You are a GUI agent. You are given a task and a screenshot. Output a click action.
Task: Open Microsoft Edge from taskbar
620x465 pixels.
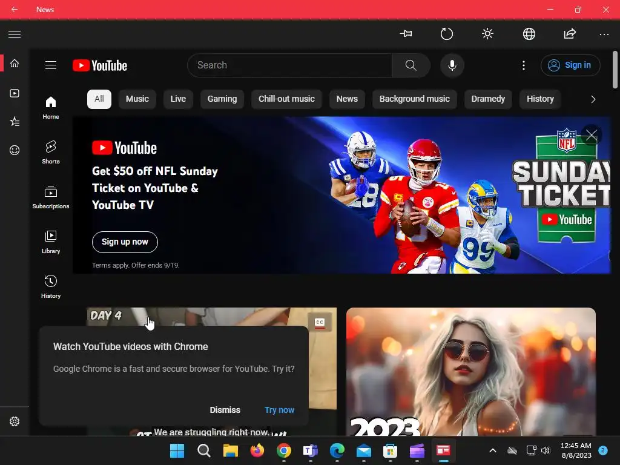(337, 450)
